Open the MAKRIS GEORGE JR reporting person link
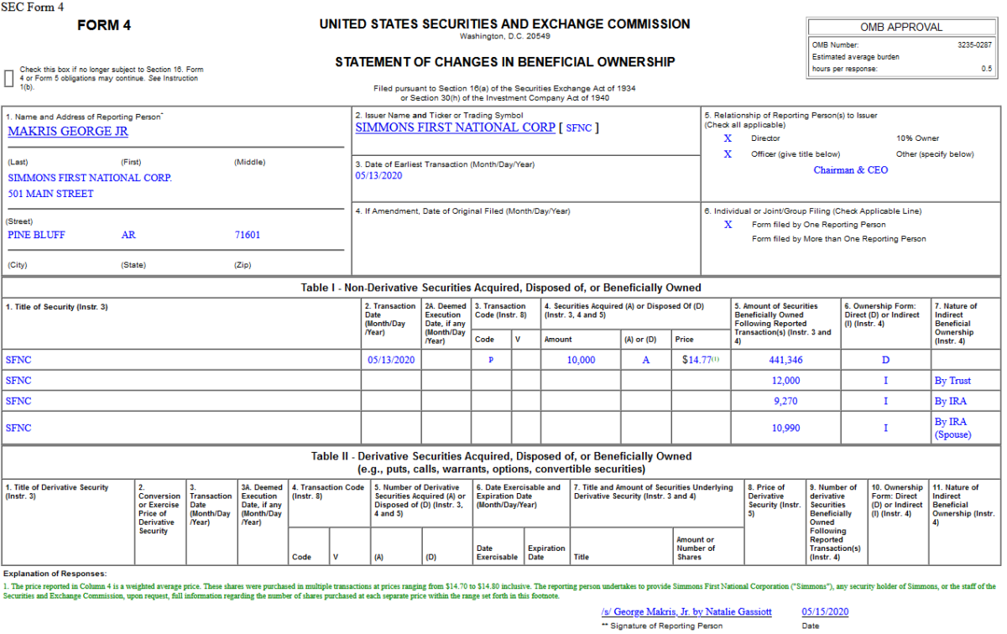The width and height of the screenshot is (1007, 634). coord(68,132)
